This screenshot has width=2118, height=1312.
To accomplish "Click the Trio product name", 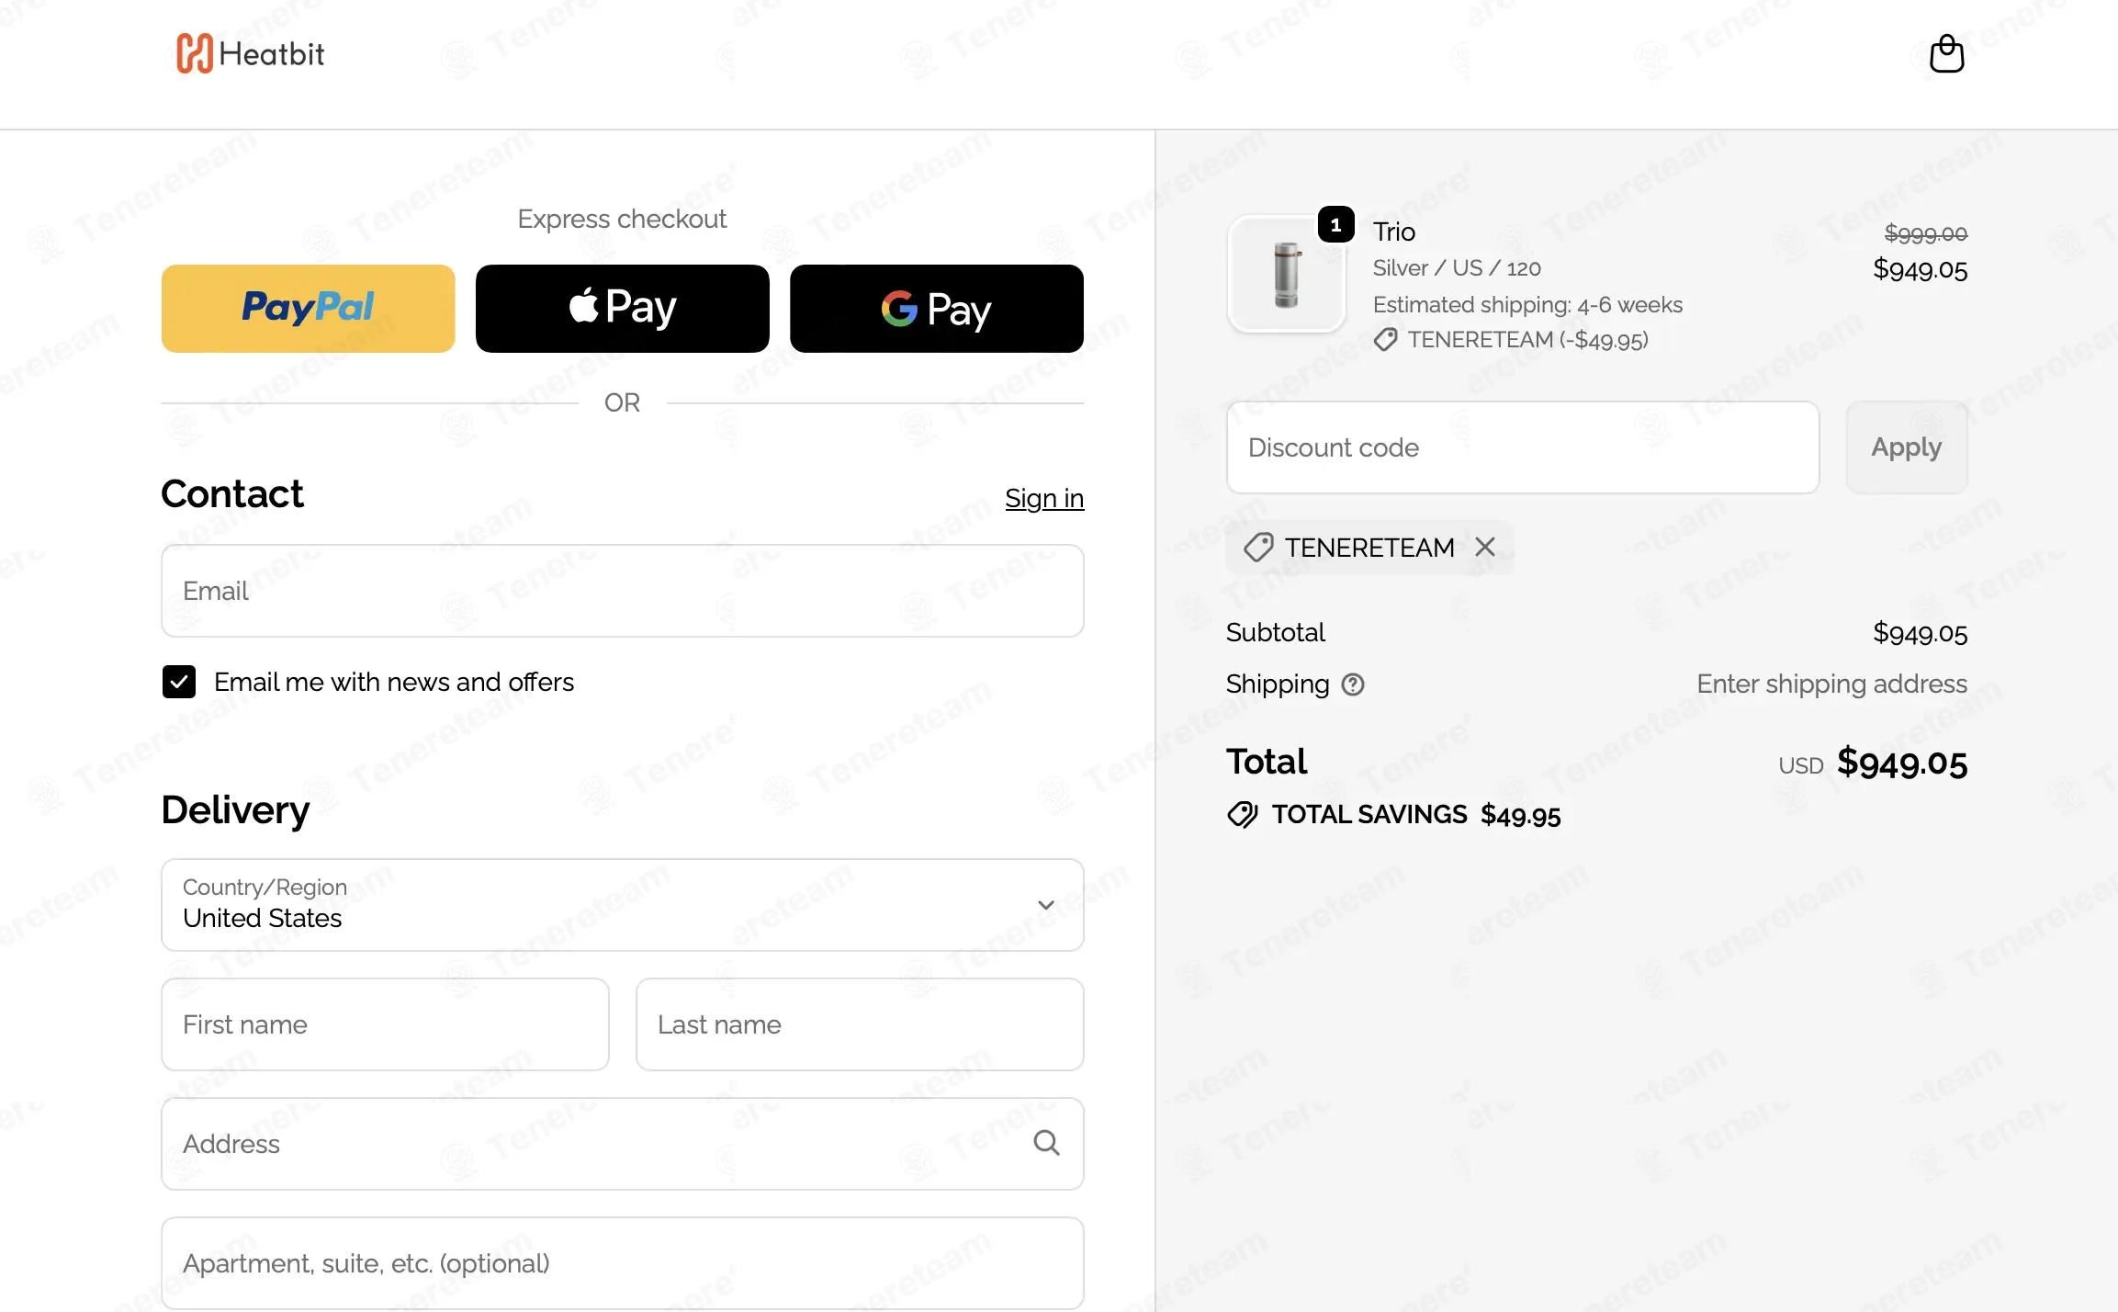I will [1394, 232].
